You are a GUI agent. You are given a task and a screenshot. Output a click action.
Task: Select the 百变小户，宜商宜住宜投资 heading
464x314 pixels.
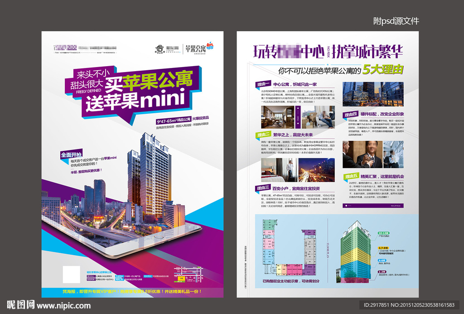click(x=296, y=188)
